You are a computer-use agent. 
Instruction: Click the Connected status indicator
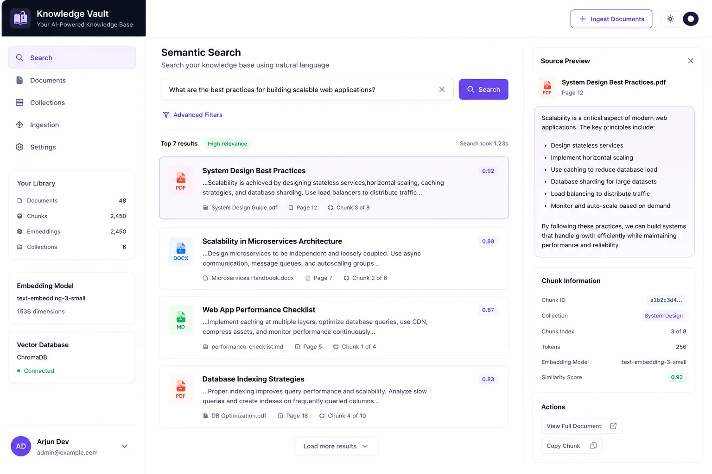36,371
